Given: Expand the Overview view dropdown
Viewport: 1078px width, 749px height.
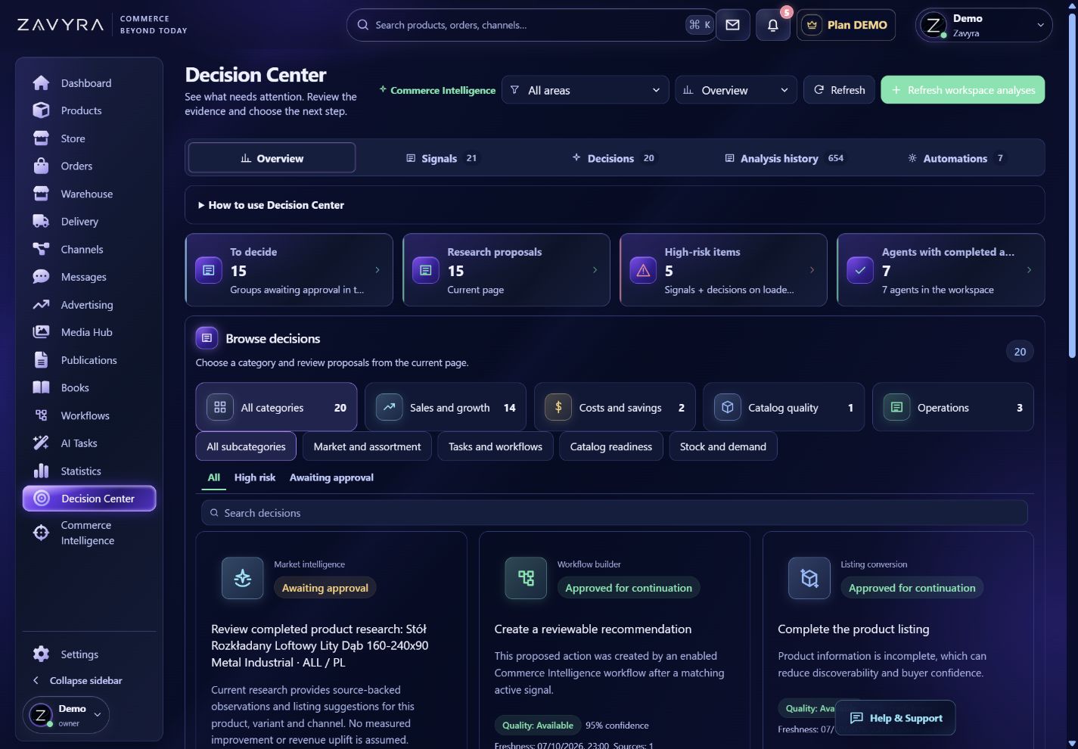Looking at the screenshot, I should 736,90.
